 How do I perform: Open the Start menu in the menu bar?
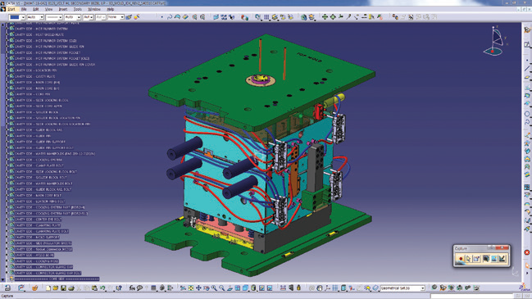click(x=11, y=9)
